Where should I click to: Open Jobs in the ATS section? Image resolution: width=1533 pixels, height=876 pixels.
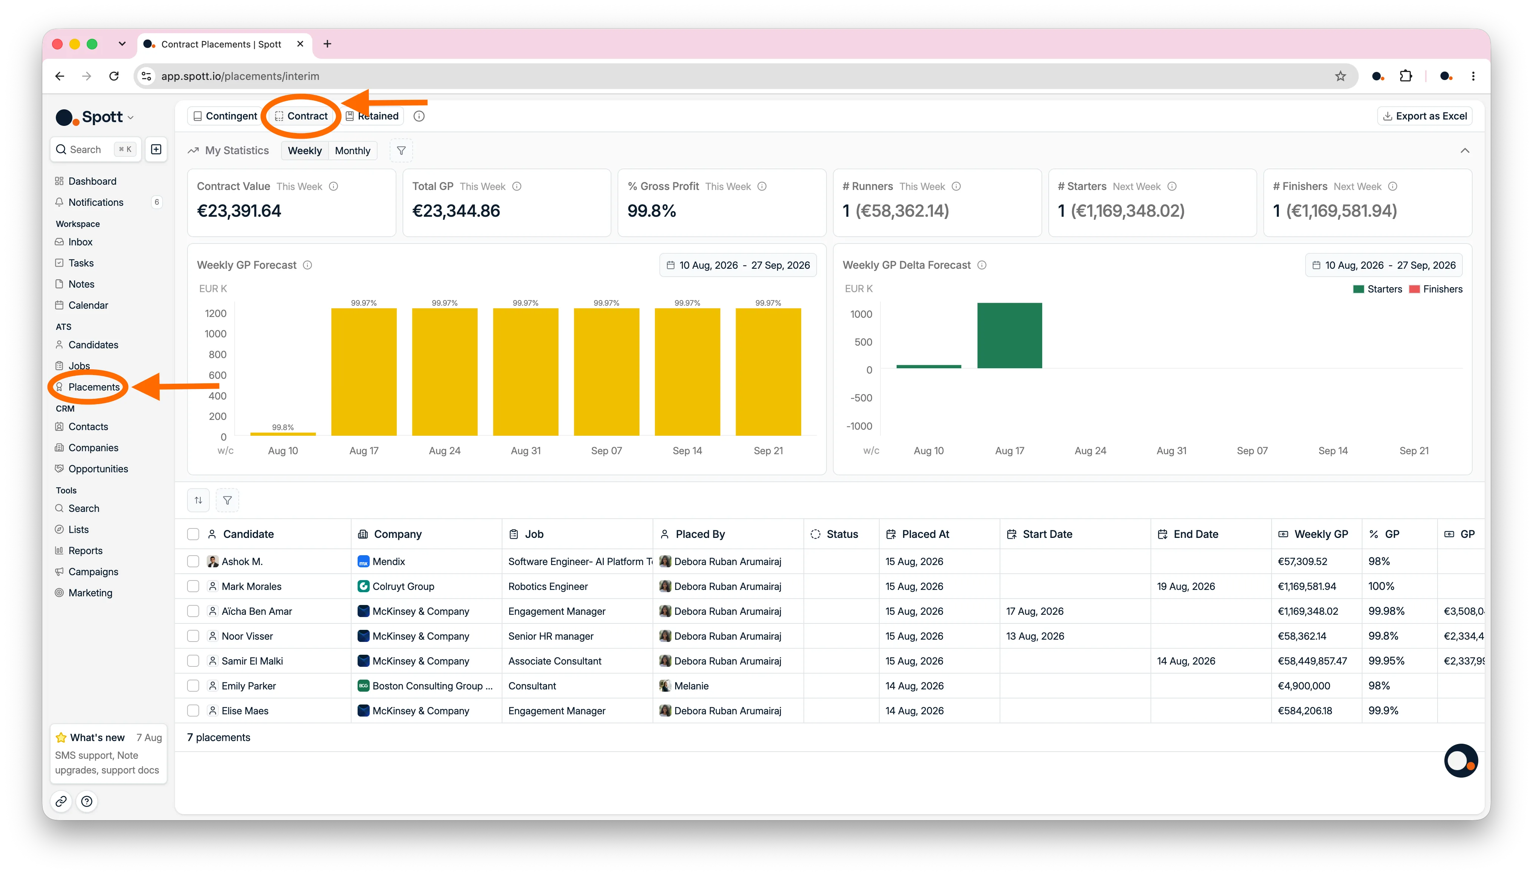point(79,366)
